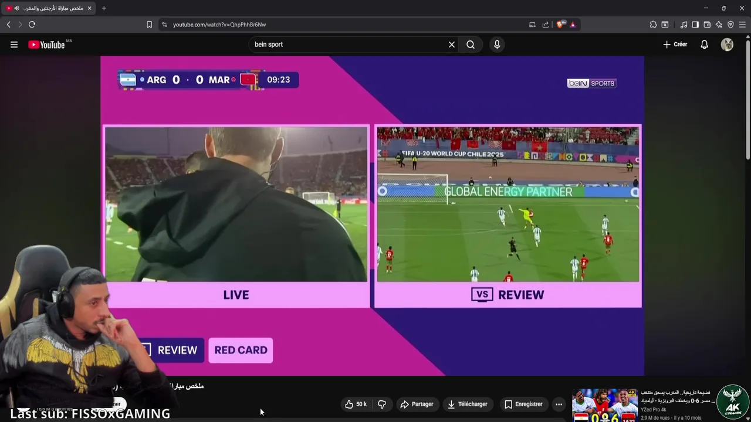The height and width of the screenshot is (422, 751).
Task: Open the YouTube hamburger guide menu
Action: 14,45
